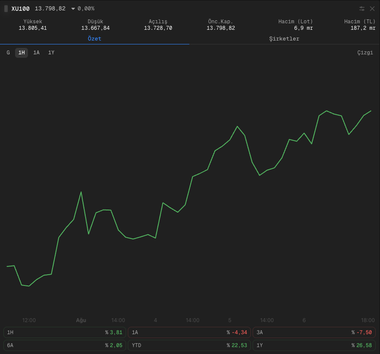The height and width of the screenshot is (354, 380).
Task: Click the down arrow next to 0,00%
Action: 73,9
